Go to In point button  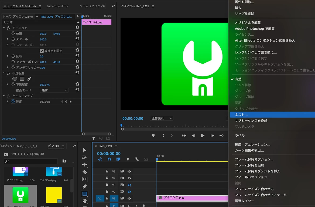184,136
